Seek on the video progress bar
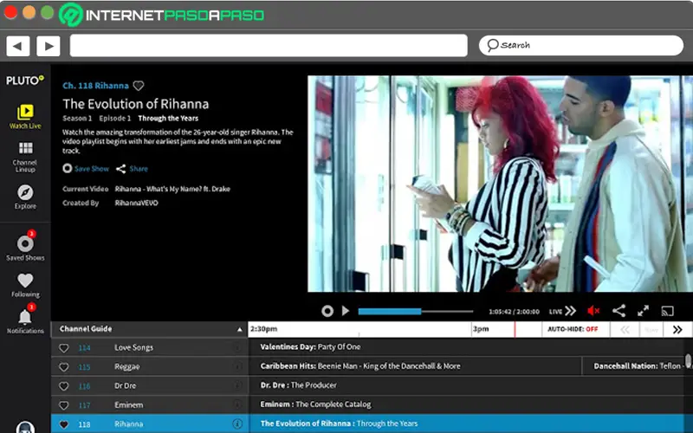The width and height of the screenshot is (693, 433). [416, 312]
